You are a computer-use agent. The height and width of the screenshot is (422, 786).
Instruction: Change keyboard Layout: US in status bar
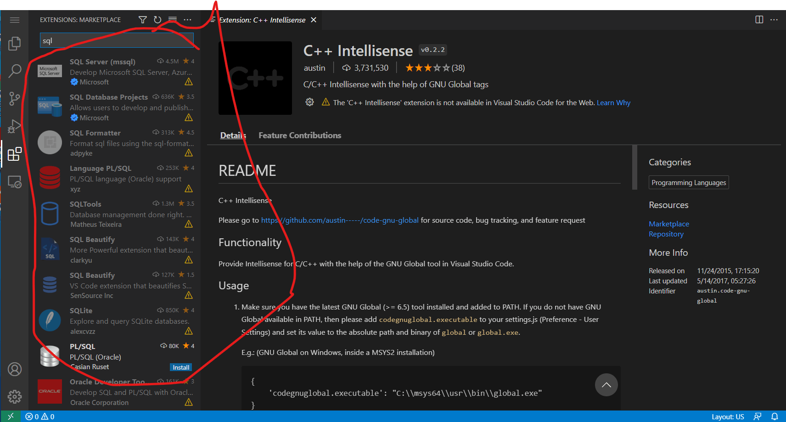(728, 416)
